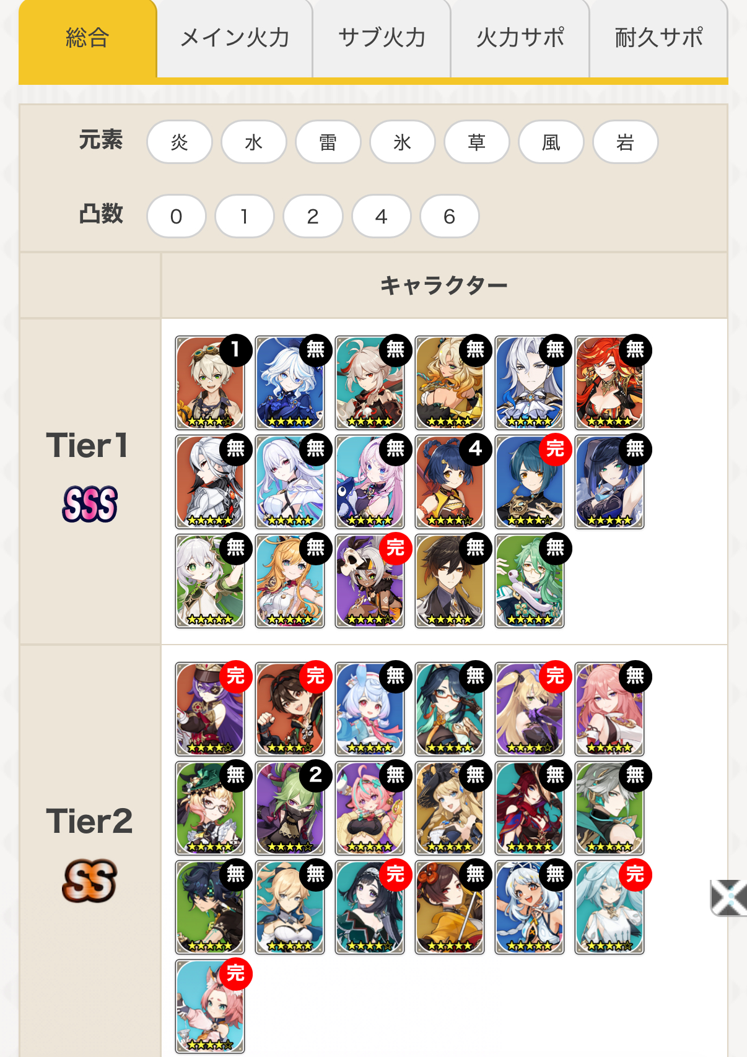Close the floating ad overlay X

tap(728, 897)
